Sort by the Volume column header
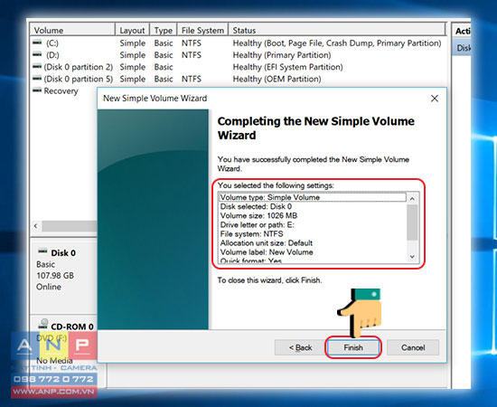The width and height of the screenshot is (497, 407). click(72, 30)
